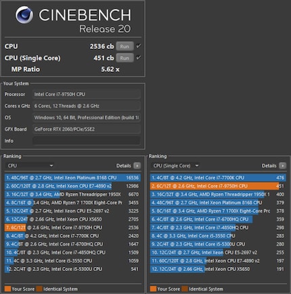Click Identical System swatch in right legend
Image resolution: width=291 pixels, height=294 pixels.
pos(185,289)
